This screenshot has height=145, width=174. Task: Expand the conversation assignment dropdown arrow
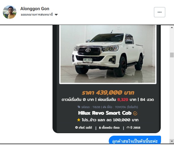pos(56,15)
